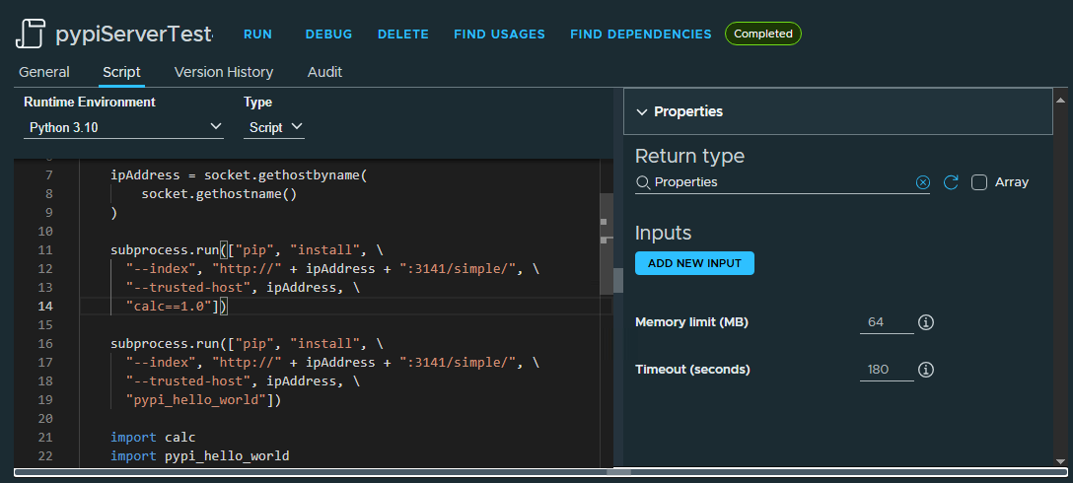Screen dimensions: 1073x483
Task: Open the Version History tab
Action: 224,72
